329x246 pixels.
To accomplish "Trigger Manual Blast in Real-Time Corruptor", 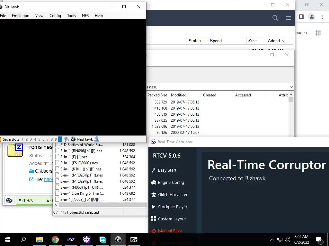I will coord(167,231).
